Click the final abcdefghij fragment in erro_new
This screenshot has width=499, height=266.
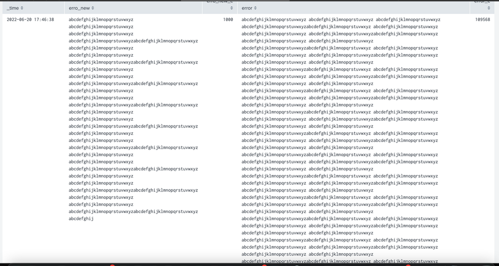click(x=81, y=218)
